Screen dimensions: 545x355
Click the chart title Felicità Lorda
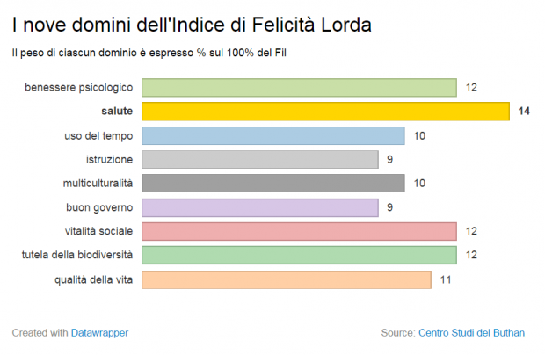click(192, 25)
